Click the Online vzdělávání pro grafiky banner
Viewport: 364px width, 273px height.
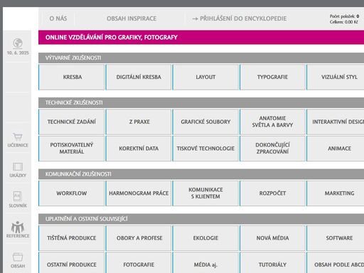(201, 38)
